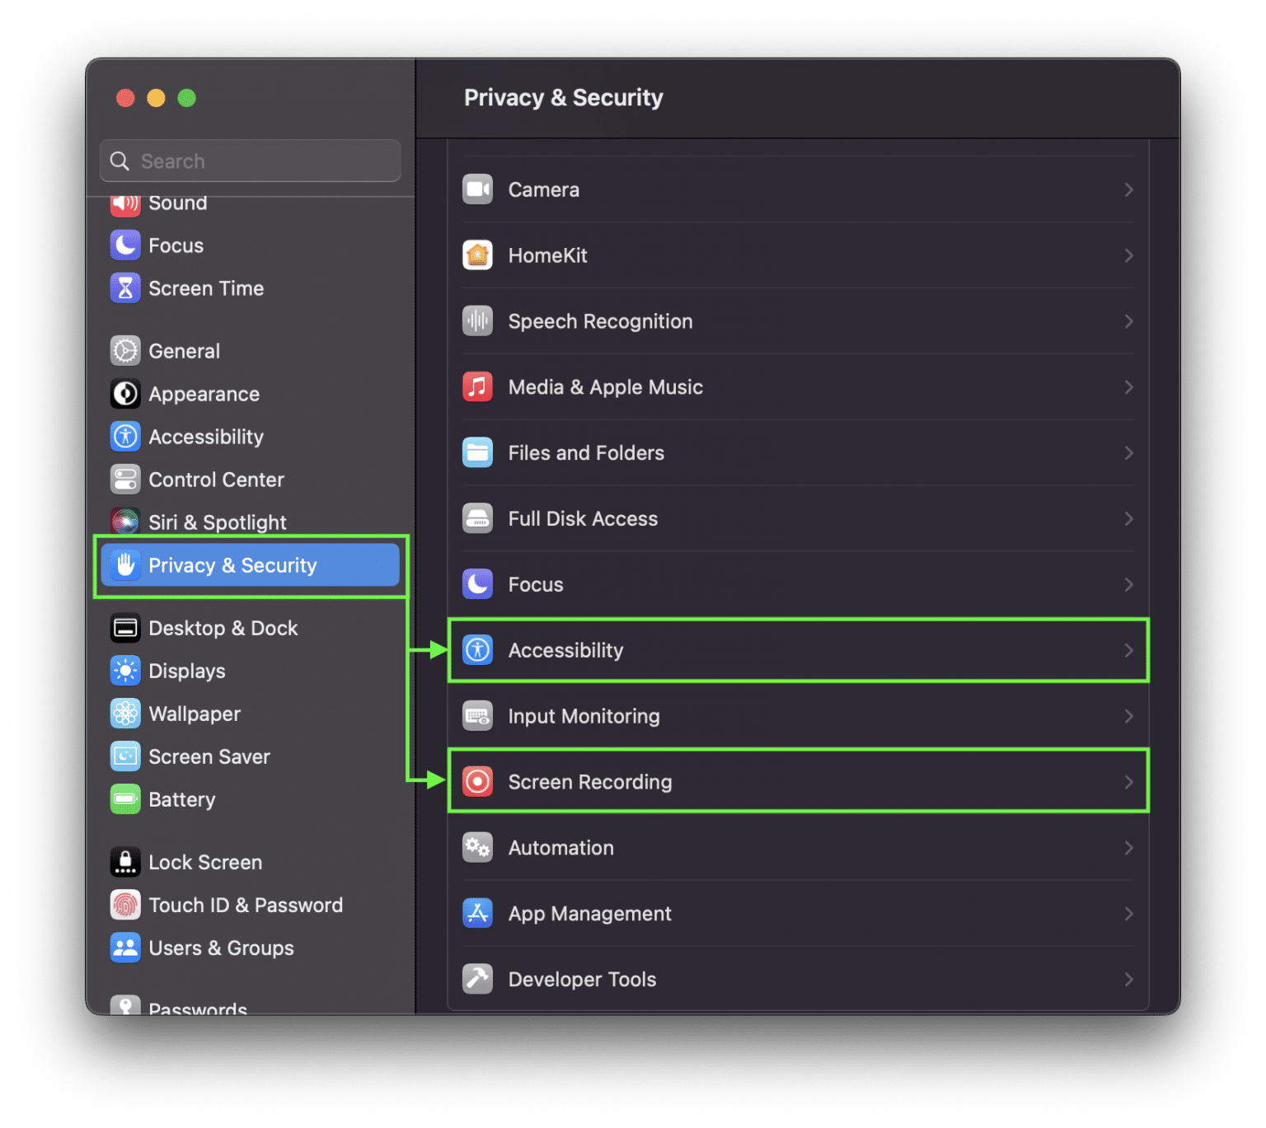Click the Control Center icon

tap(125, 480)
